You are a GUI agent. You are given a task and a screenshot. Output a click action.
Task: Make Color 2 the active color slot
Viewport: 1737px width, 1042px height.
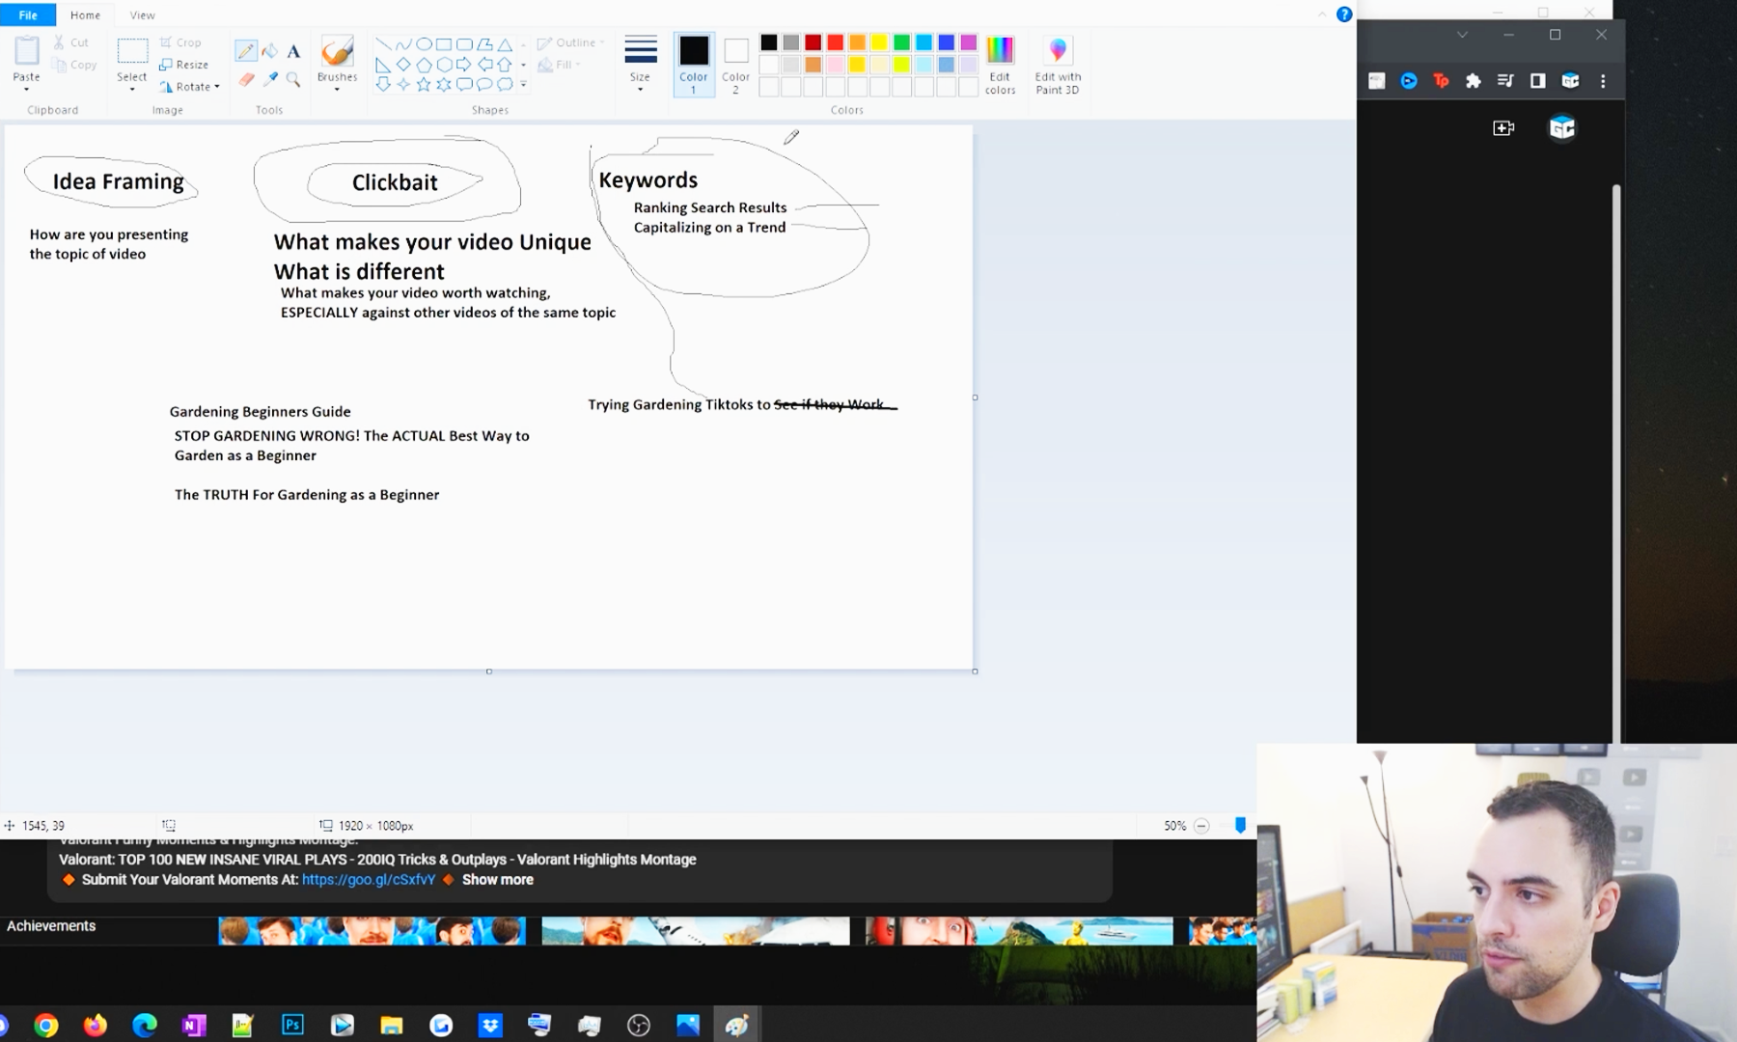point(735,64)
